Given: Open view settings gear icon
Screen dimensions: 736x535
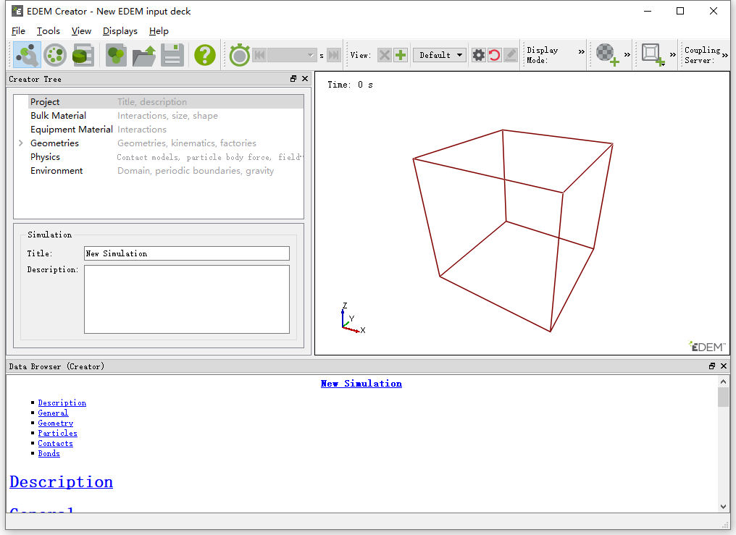Looking at the screenshot, I should (x=478, y=55).
